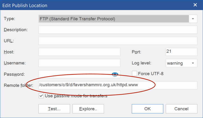
Task: Focus the Description text field
Action: (118, 30)
